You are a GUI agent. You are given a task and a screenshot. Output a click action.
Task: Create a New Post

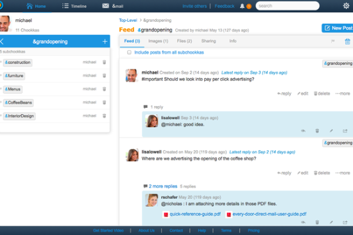tap(338, 28)
